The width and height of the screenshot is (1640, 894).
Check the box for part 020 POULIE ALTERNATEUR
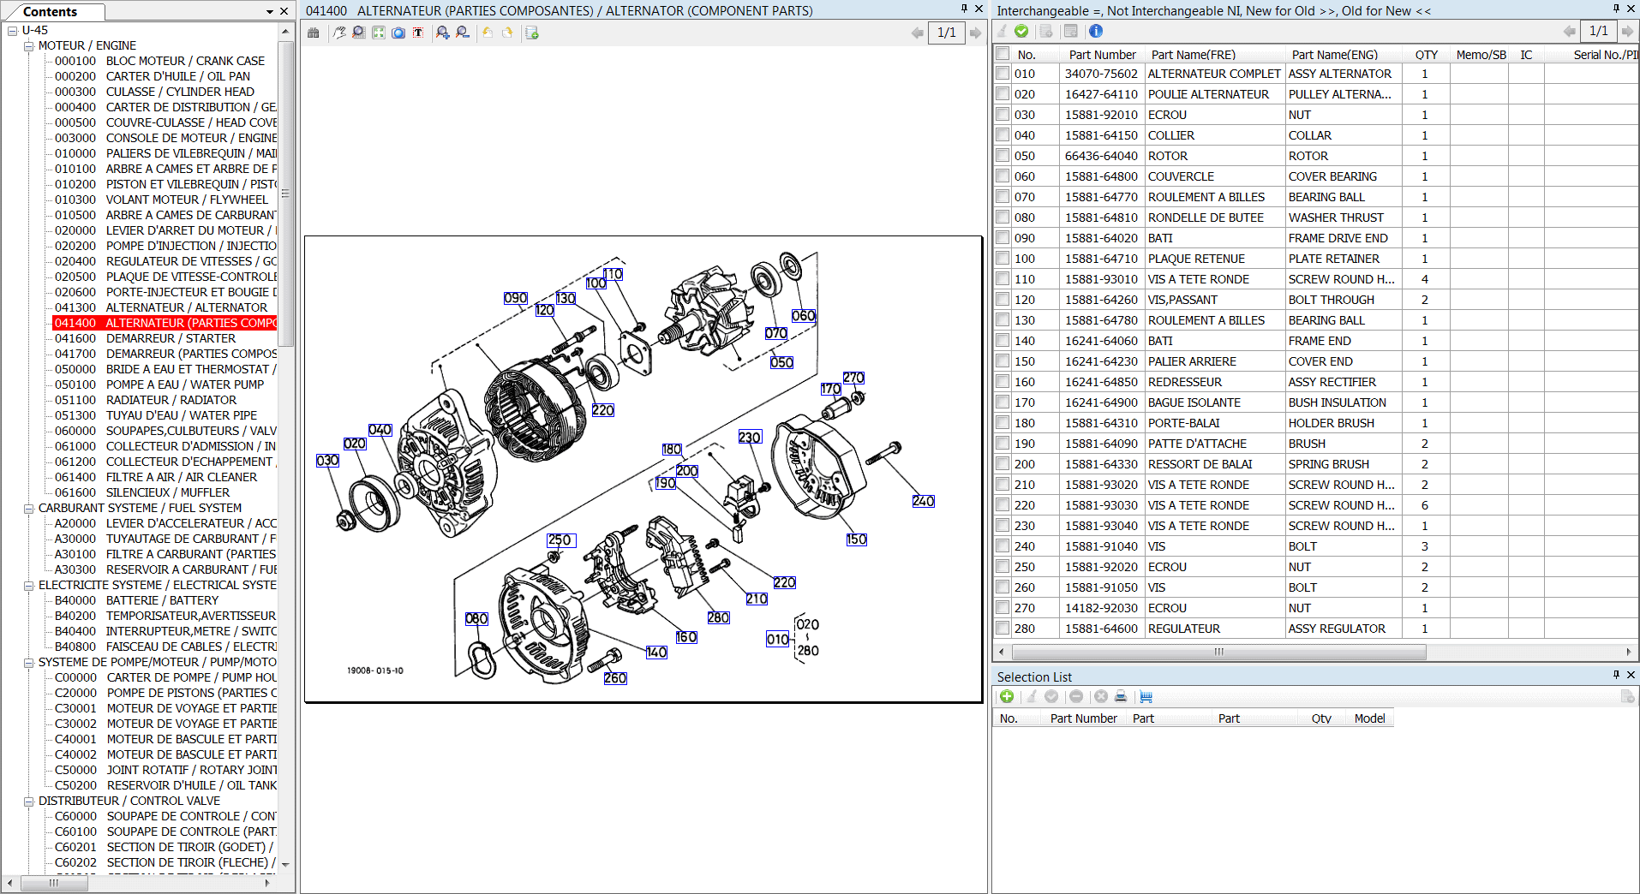point(1003,94)
